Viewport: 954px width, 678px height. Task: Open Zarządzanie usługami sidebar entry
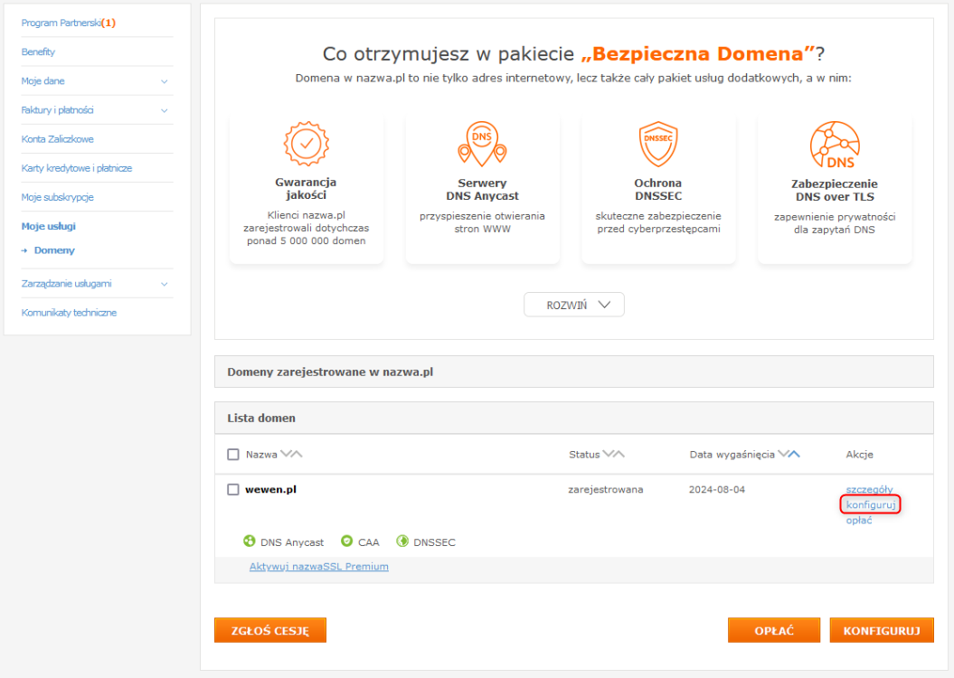point(66,284)
